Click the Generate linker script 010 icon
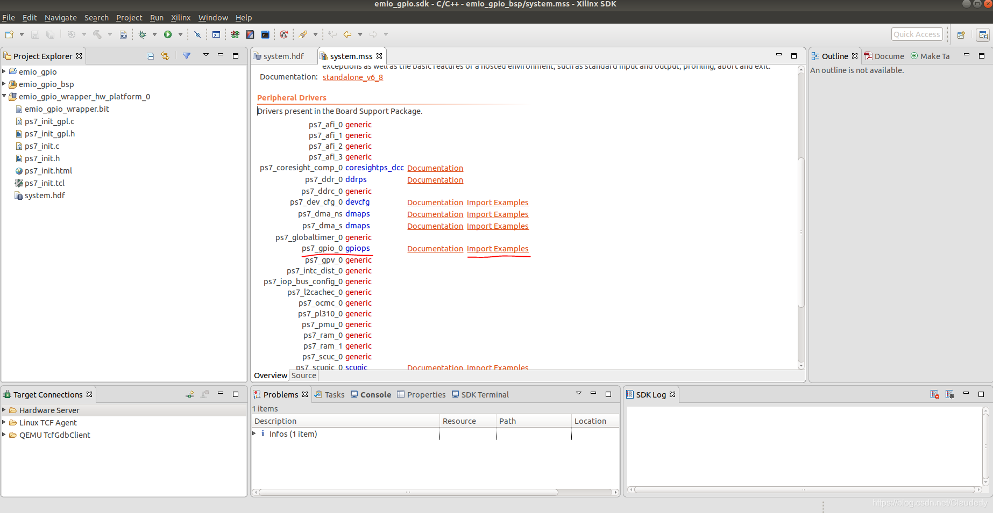Viewport: 993px width, 513px height. 123,34
